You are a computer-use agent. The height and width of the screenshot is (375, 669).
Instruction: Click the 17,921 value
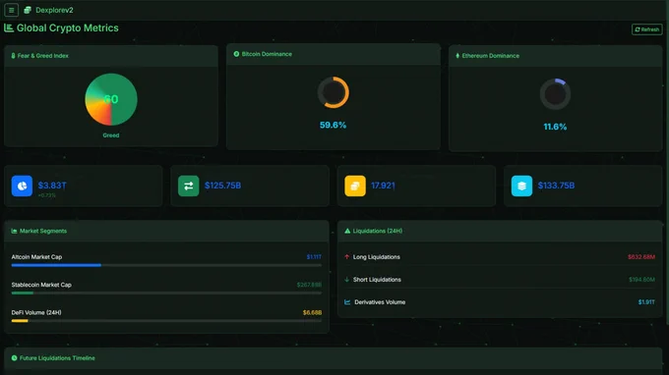[383, 186]
